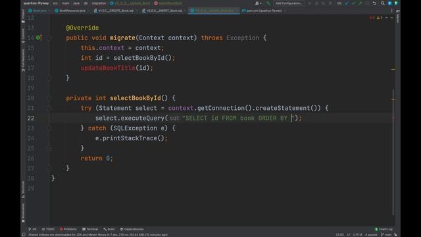421x237 pixels.
Task: Open the Pull Requests tool window
Action: 23,61
